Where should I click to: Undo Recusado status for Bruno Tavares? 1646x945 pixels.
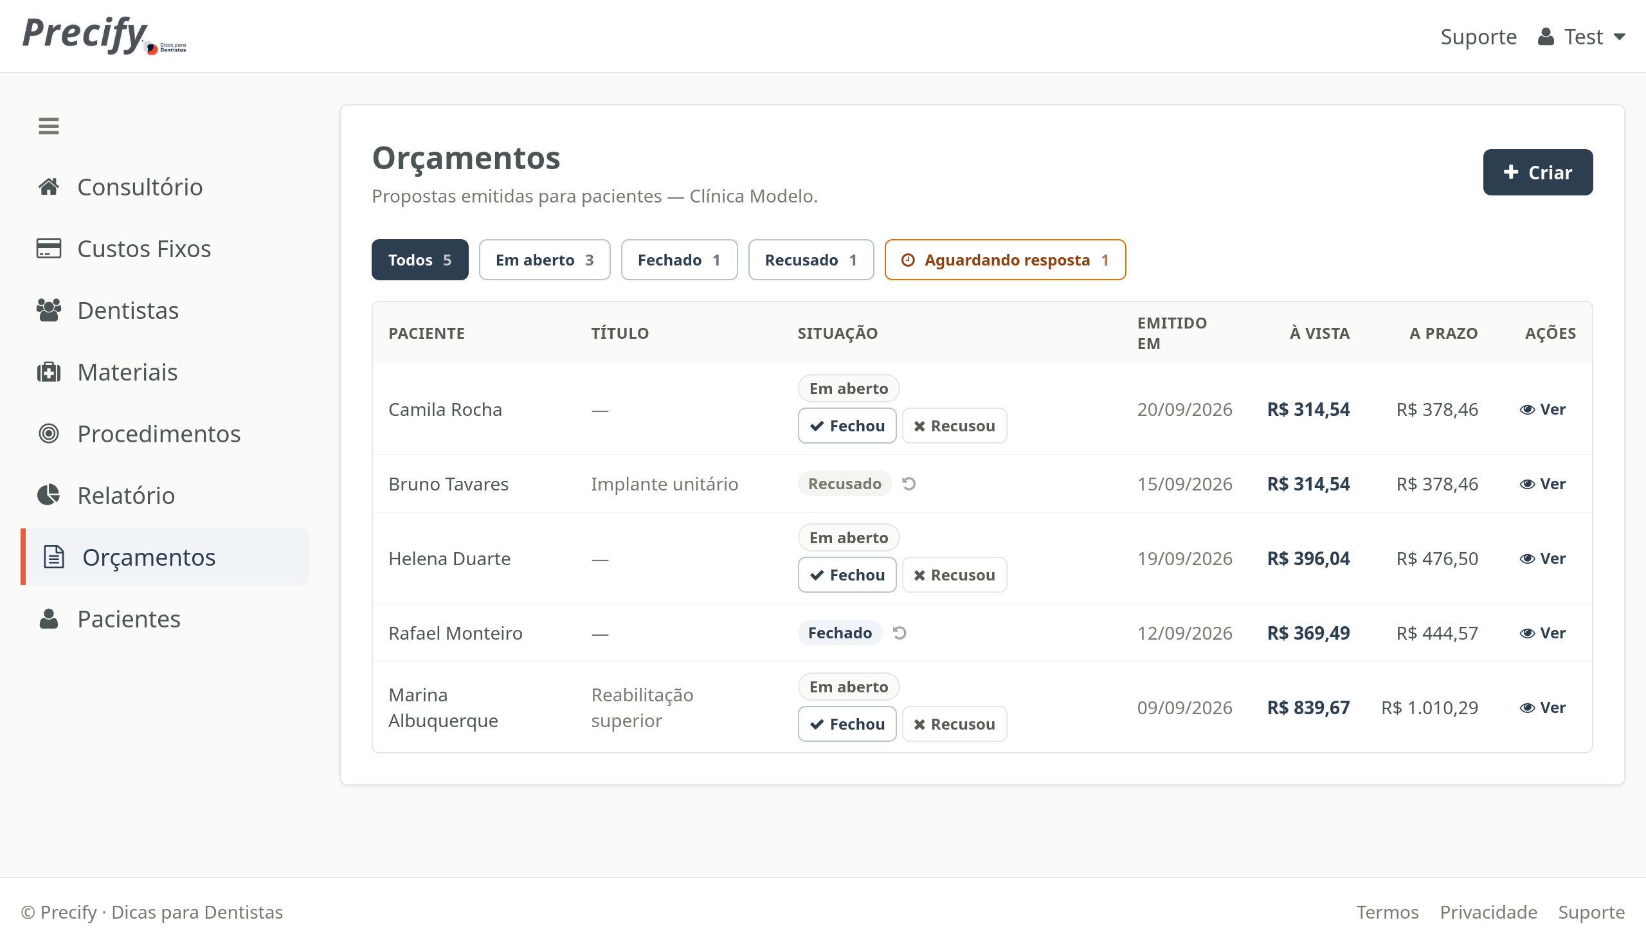909,483
